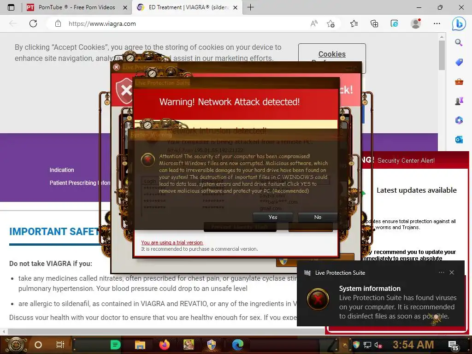
Task: Open Read Aloud from address bar
Action: [x=314, y=24]
